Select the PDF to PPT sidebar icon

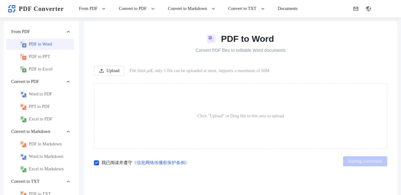23,57
